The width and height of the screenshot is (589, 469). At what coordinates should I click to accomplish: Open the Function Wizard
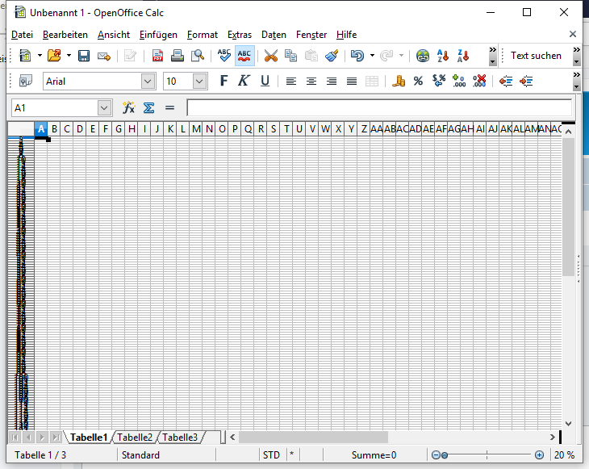128,107
